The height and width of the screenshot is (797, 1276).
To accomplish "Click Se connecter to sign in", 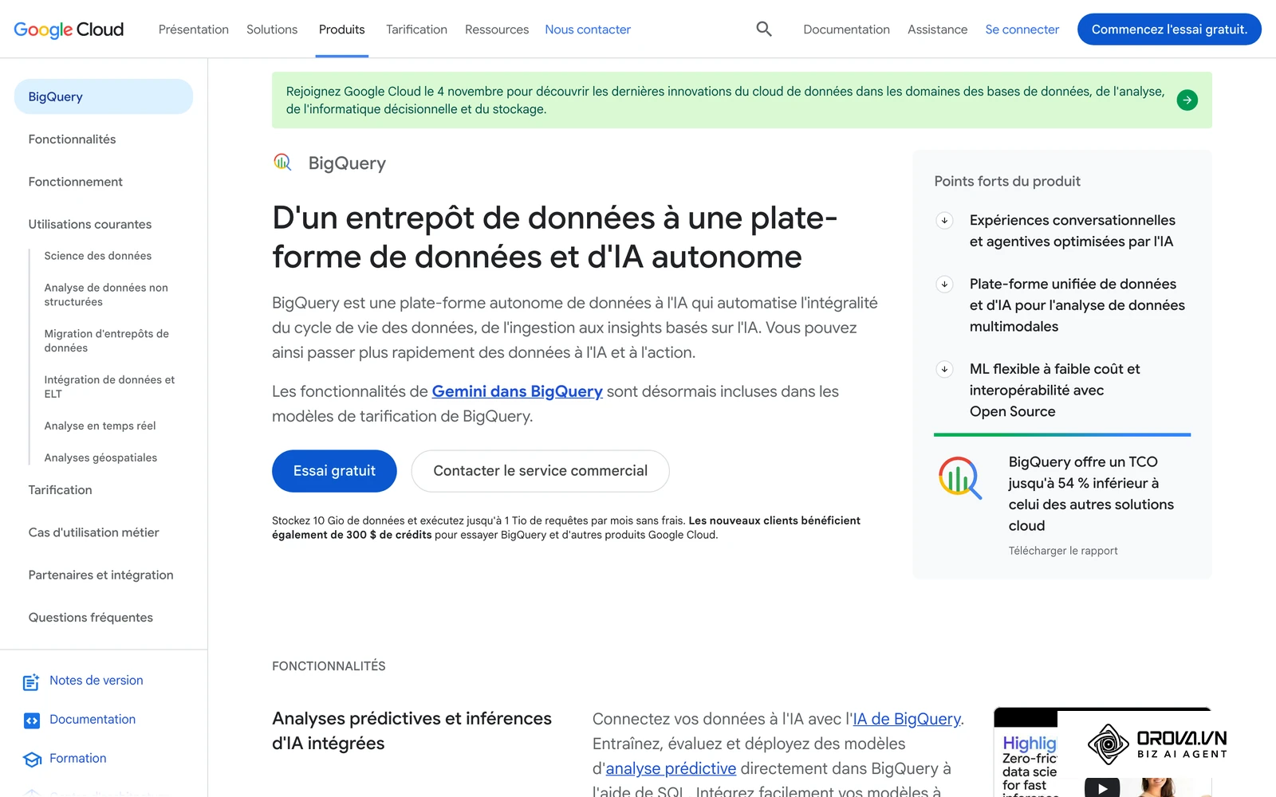I will [1022, 29].
